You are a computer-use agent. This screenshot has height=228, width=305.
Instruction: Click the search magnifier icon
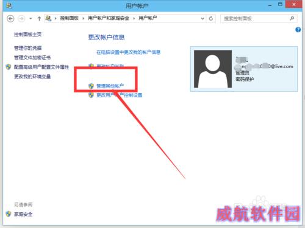[292, 18]
